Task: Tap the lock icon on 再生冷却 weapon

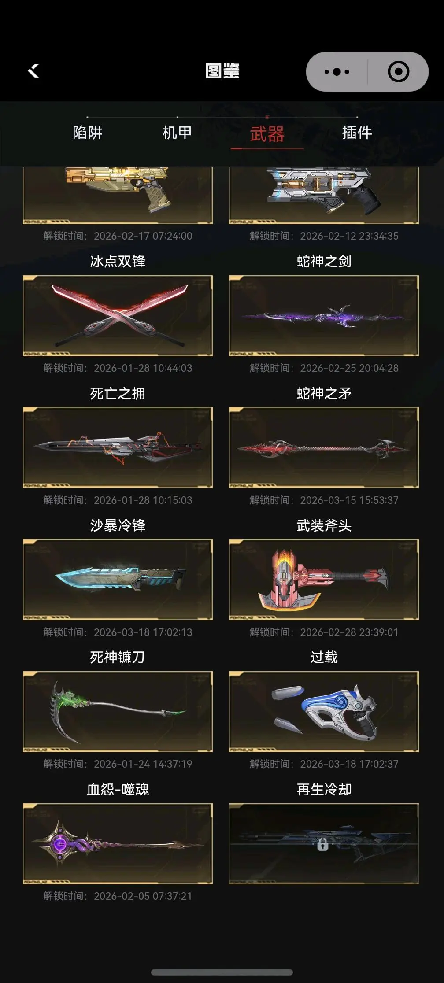Action: [323, 844]
